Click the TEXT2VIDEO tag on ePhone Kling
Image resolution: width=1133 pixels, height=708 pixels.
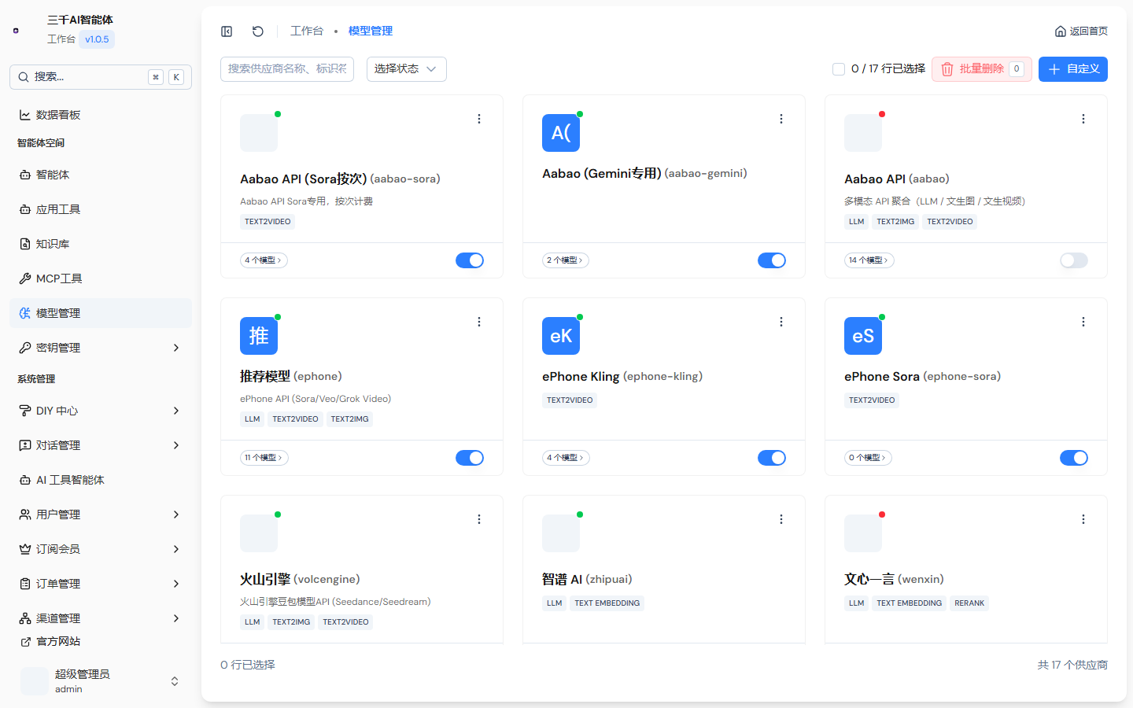click(570, 400)
